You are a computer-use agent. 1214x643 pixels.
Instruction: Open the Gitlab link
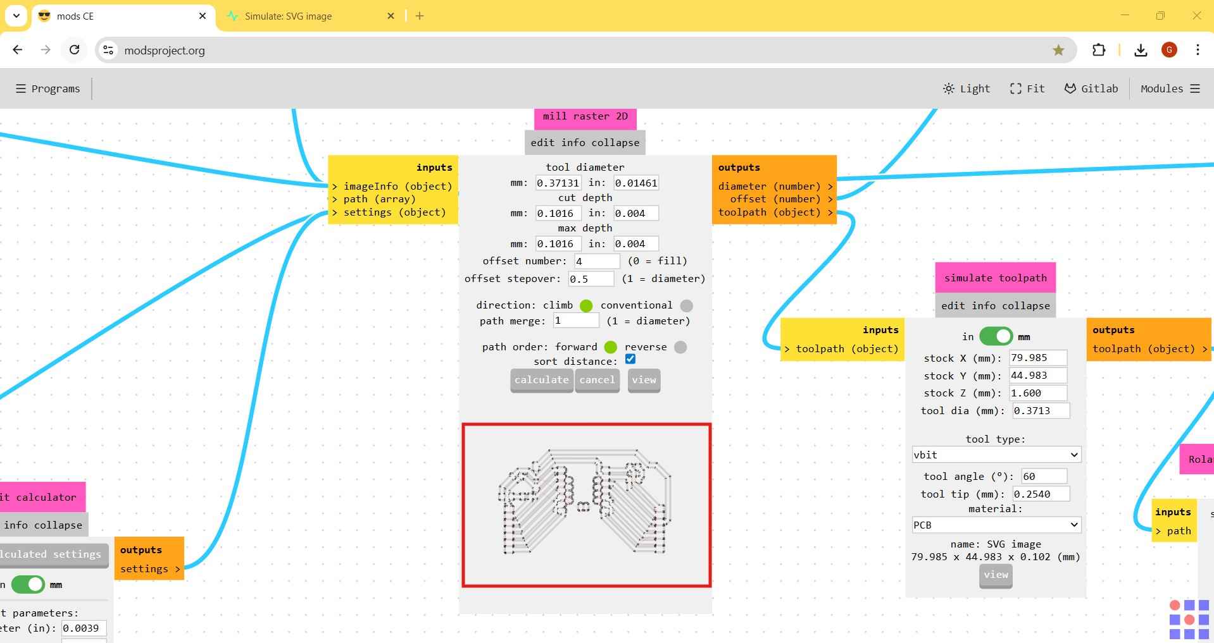(1091, 89)
